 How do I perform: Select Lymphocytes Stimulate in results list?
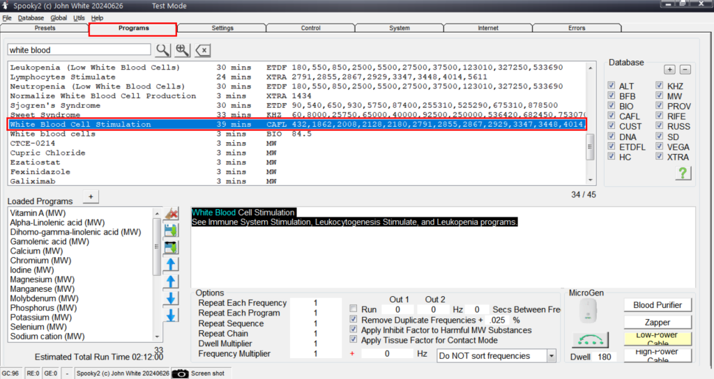click(63, 77)
